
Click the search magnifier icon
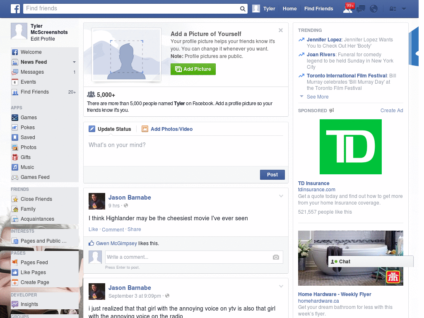click(243, 9)
